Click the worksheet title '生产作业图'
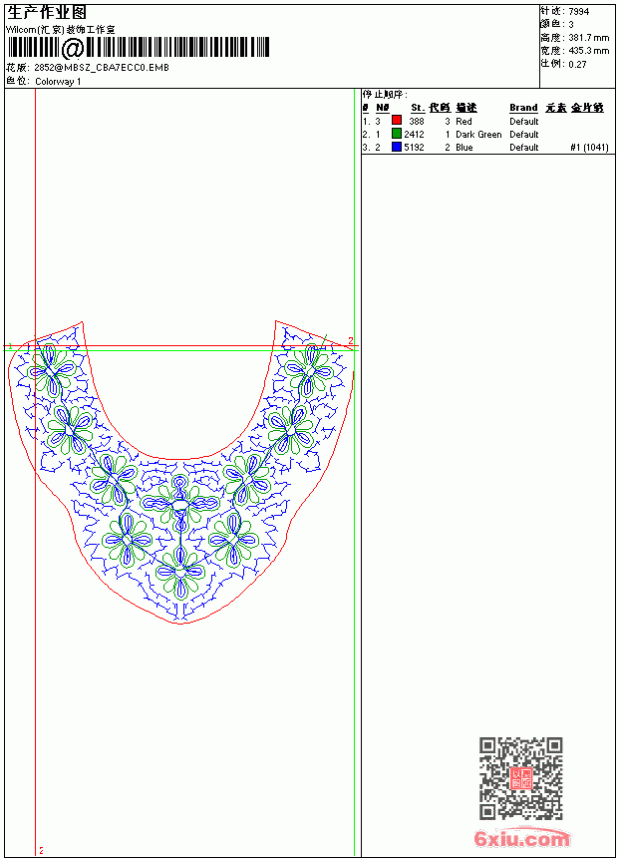The width and height of the screenshot is (618, 858). 47,13
